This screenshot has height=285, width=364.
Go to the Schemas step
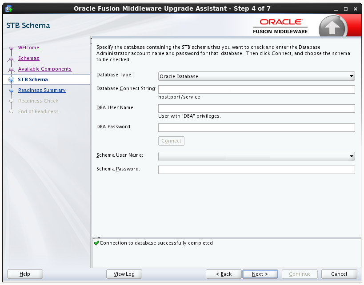(x=28, y=58)
